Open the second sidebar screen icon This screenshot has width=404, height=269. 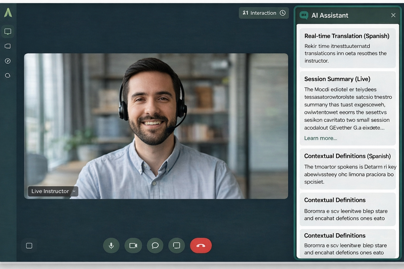click(x=8, y=46)
